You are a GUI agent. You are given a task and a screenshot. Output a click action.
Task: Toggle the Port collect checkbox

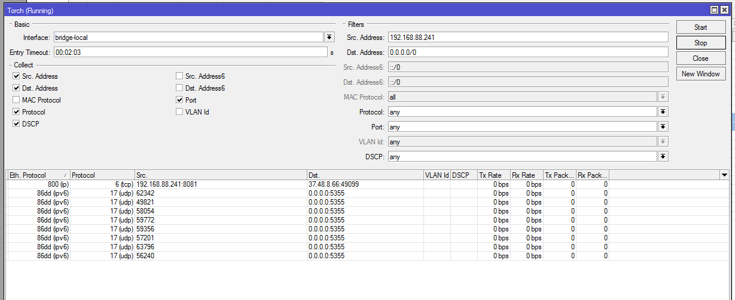pyautogui.click(x=179, y=100)
